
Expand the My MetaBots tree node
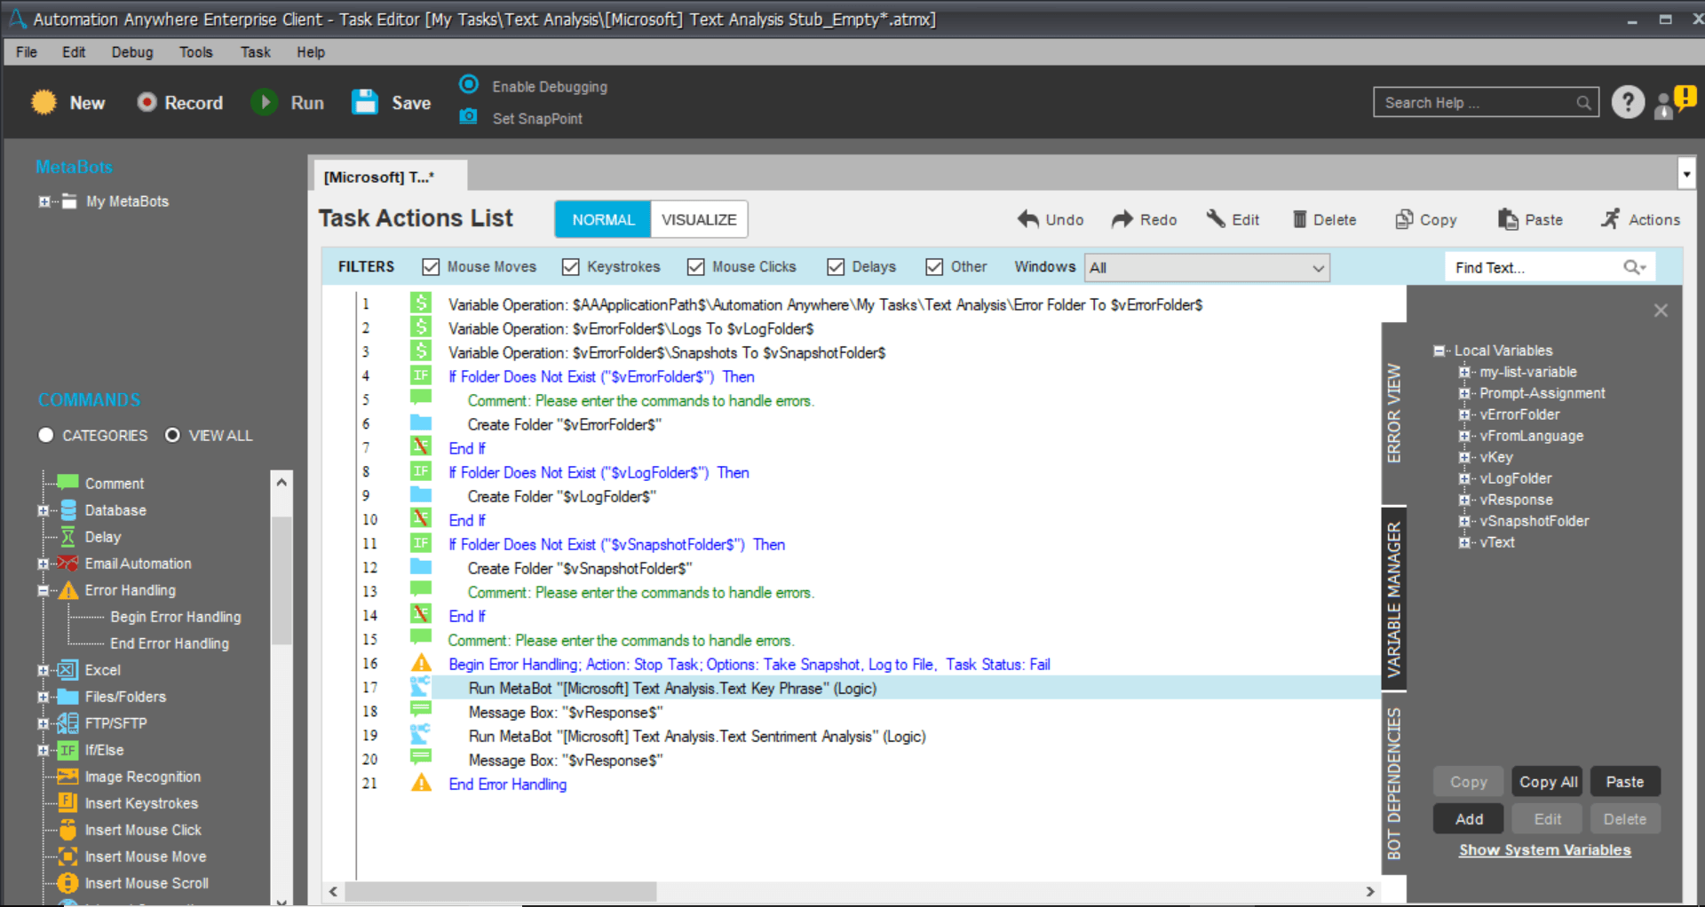pyautogui.click(x=44, y=201)
